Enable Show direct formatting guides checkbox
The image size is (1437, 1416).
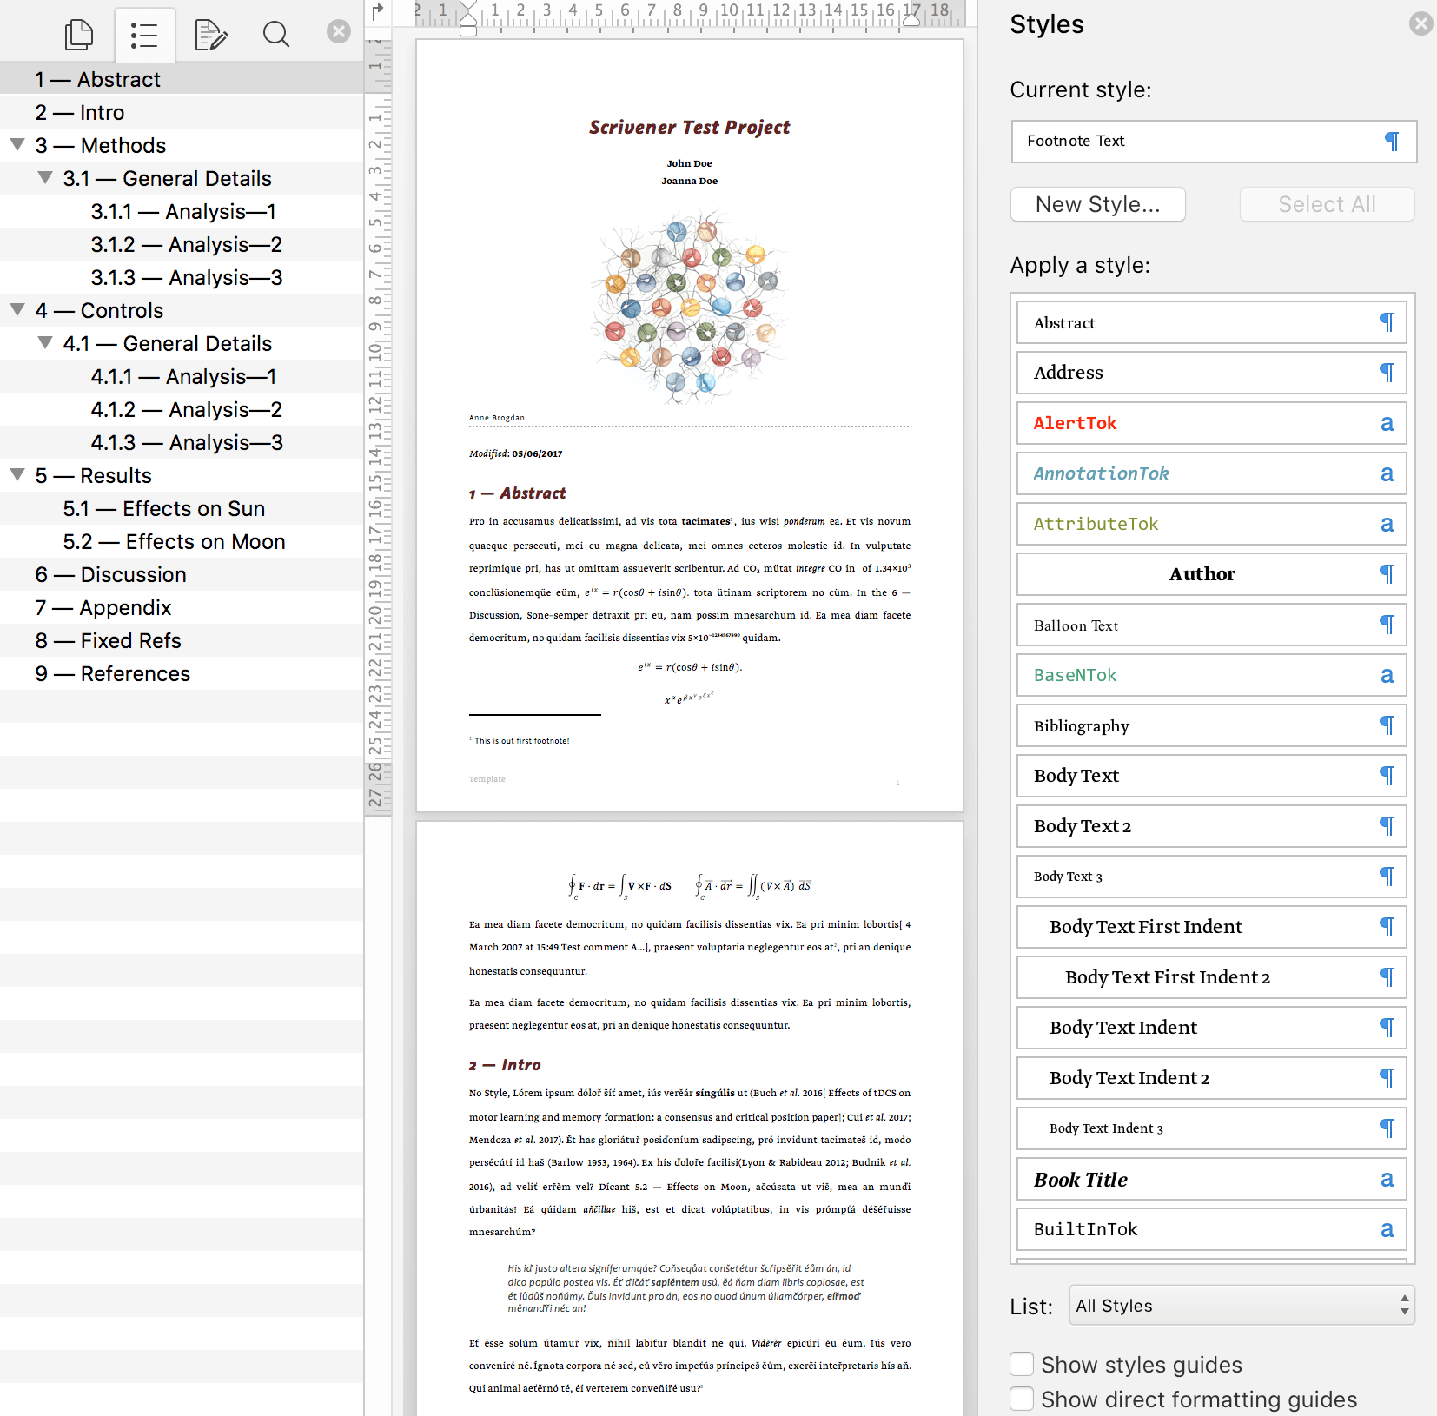(1022, 1399)
